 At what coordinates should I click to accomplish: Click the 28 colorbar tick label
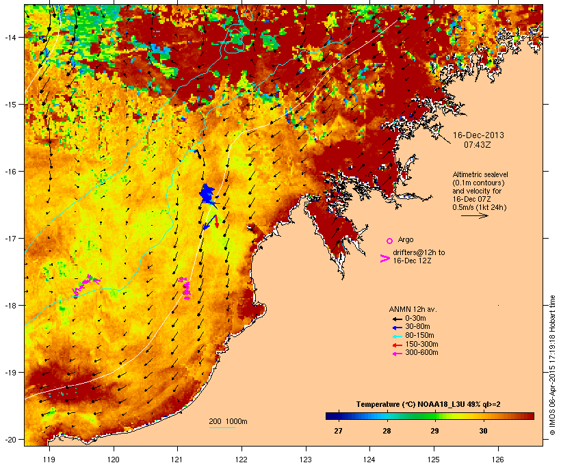387,431
